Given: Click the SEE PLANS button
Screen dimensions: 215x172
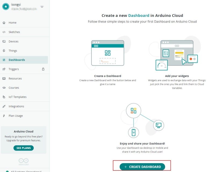Looking at the screenshot, I should [24, 148].
